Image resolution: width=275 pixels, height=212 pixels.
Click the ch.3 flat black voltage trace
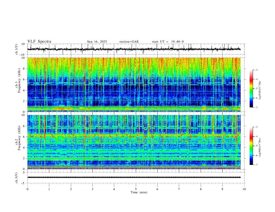coord(134,177)
